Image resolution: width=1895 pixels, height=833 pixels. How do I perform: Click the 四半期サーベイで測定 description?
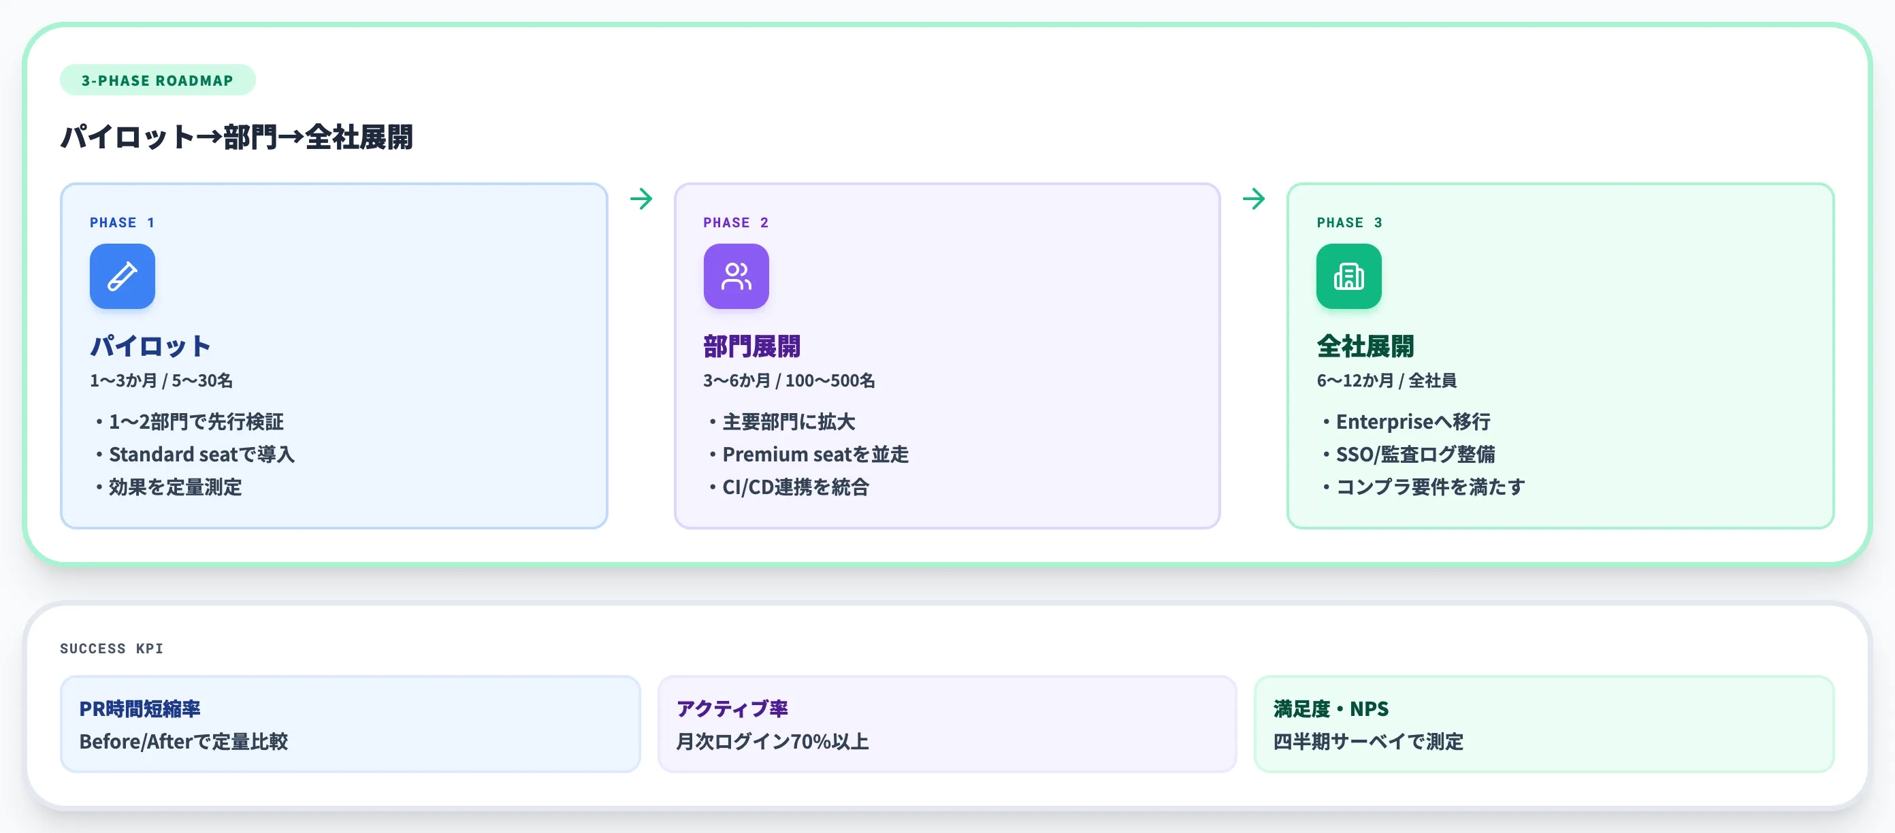[x=1368, y=741]
